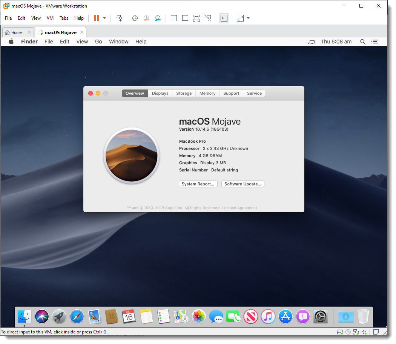Click the display mirroring menu bar icon

point(310,42)
